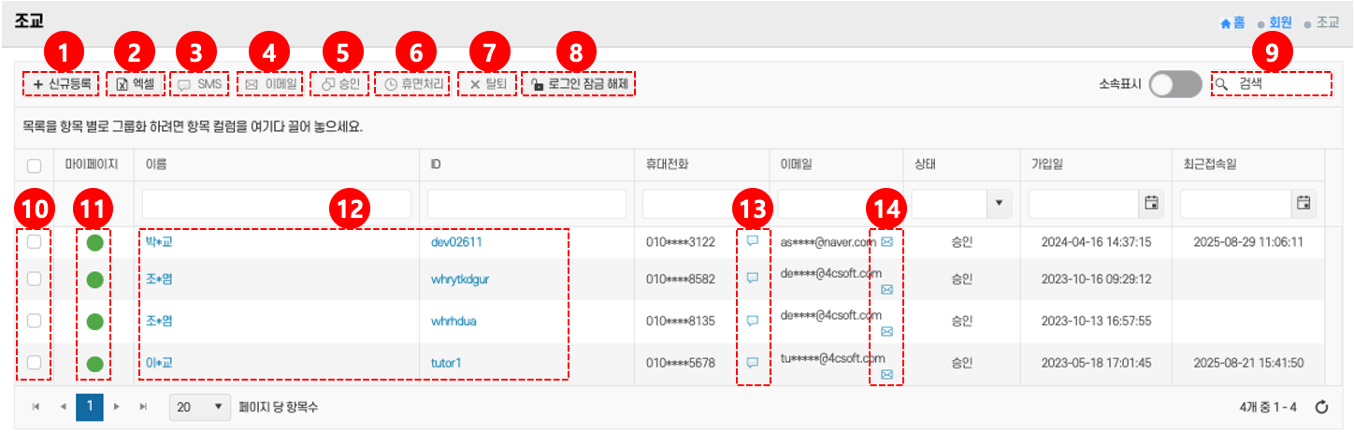Click the SMS icon in whrhdua's row
Image resolution: width=1354 pixels, height=432 pixels.
[753, 321]
